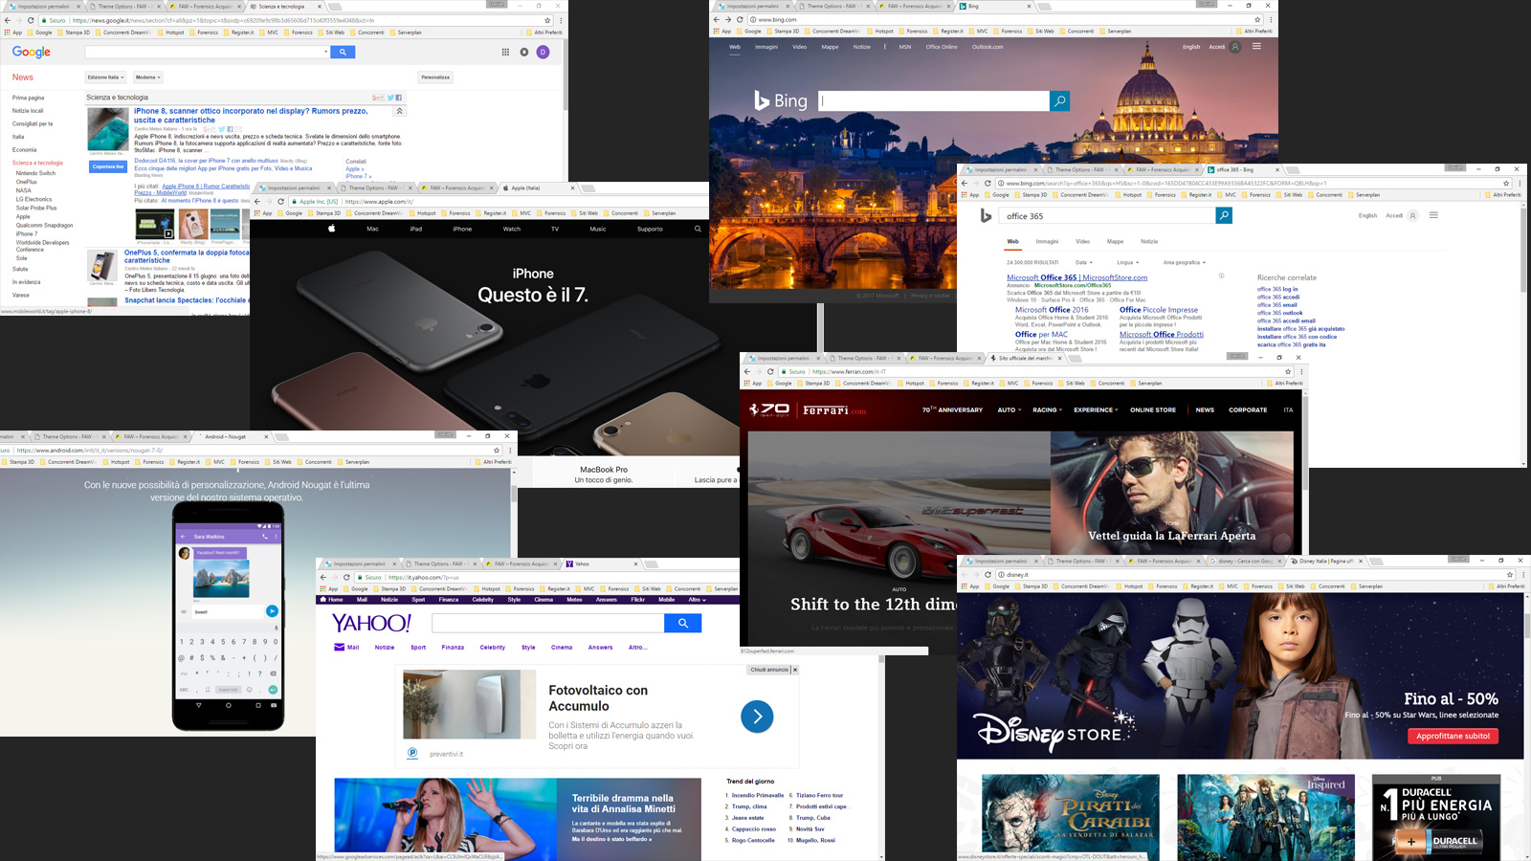1531x861 pixels.
Task: Click the blue search button on Google News
Action: (343, 52)
